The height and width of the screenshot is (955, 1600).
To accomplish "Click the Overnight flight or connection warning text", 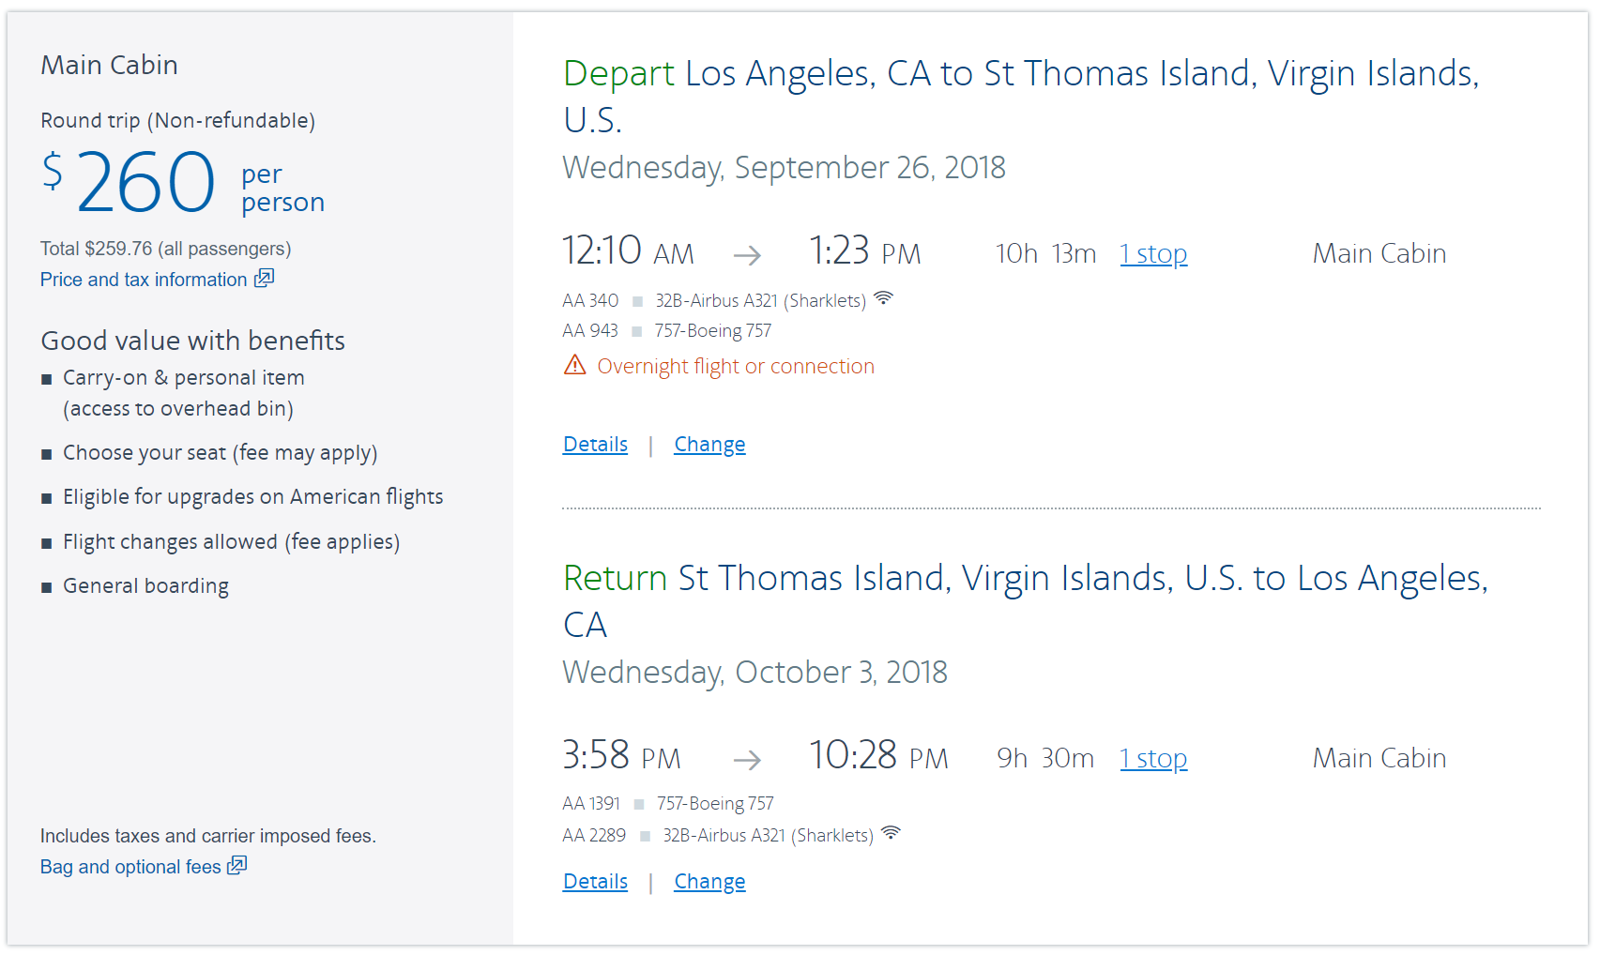I will (735, 367).
